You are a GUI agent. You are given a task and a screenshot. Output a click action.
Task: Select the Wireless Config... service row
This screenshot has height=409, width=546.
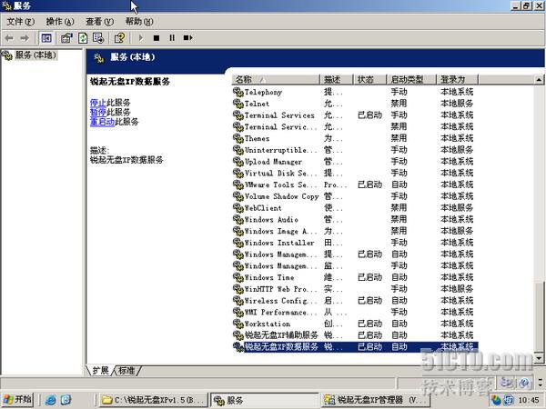point(355,301)
